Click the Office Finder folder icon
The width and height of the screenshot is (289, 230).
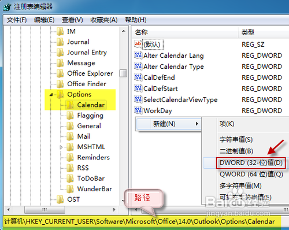60,84
